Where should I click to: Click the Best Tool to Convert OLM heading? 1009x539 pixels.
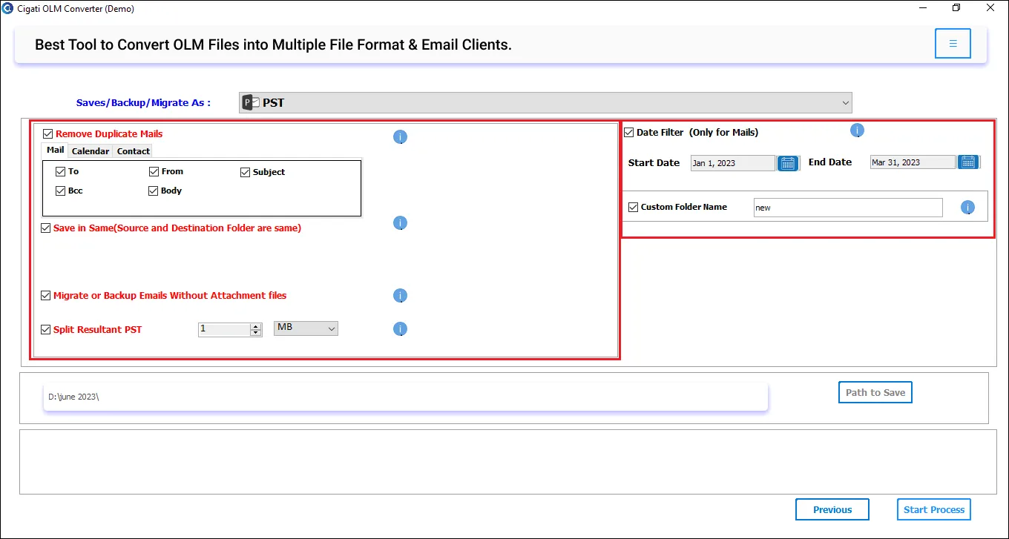[273, 44]
